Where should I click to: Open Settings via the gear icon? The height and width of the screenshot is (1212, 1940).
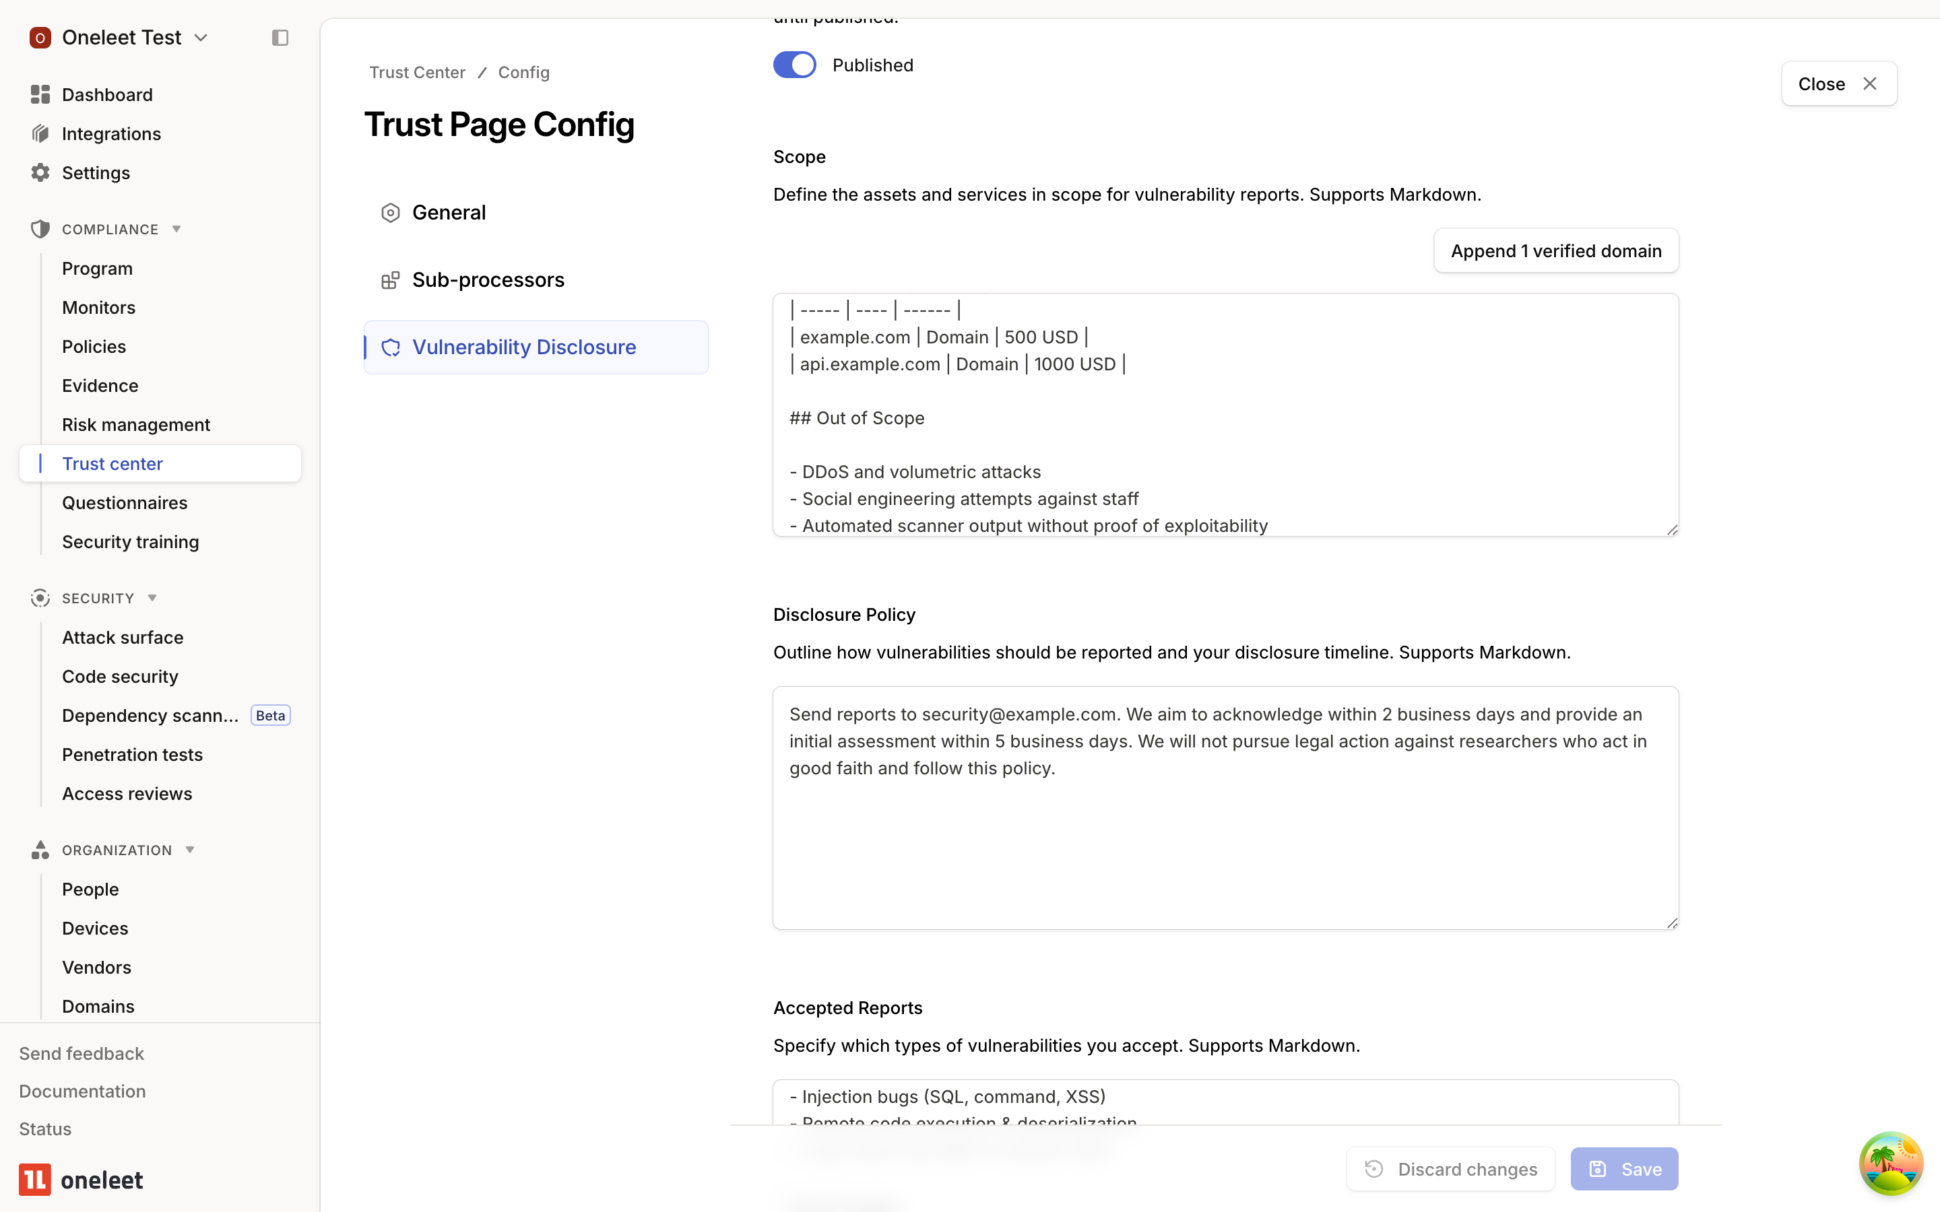(40, 173)
